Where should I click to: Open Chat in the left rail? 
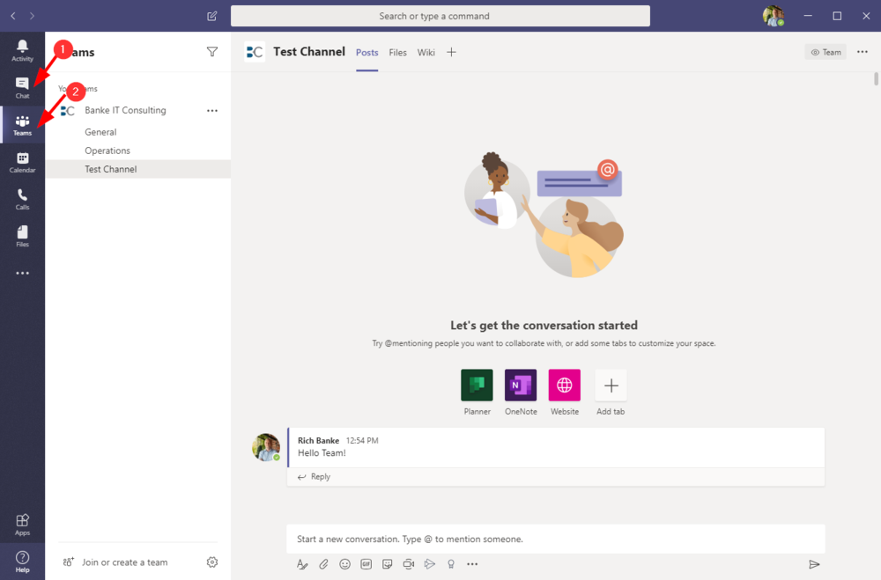(x=23, y=88)
